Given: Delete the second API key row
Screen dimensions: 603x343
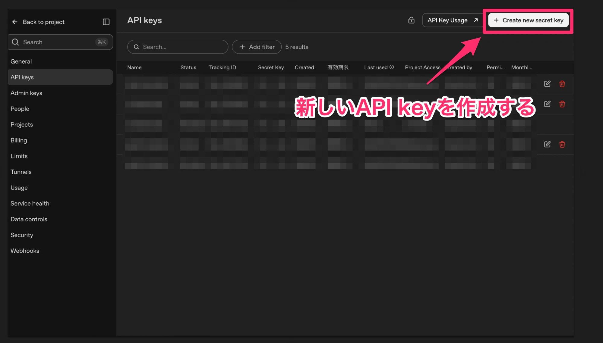Looking at the screenshot, I should (562, 104).
